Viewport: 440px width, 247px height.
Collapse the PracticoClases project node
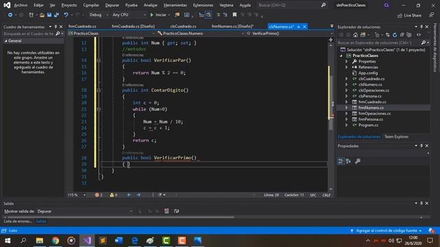(341, 56)
